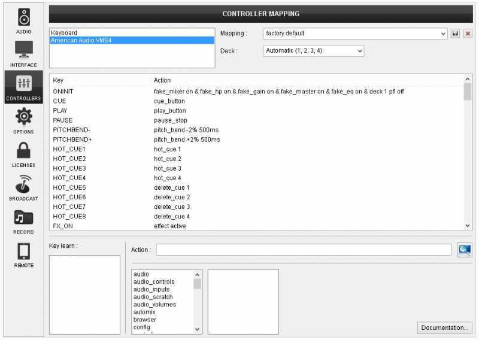The height and width of the screenshot is (340, 479).
Task: Open the Broadcast settings section
Action: coord(24,187)
